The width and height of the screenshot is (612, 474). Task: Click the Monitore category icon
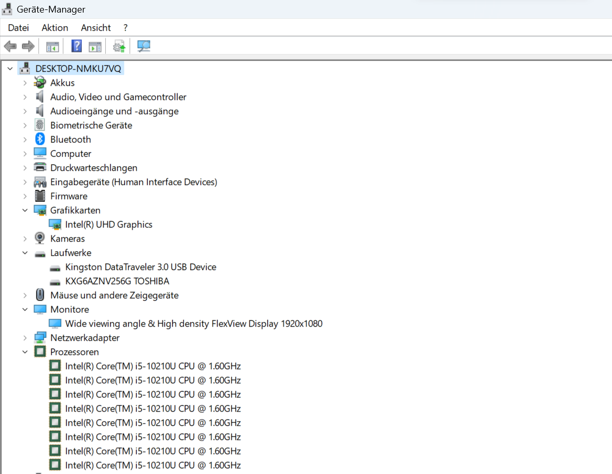(x=40, y=309)
